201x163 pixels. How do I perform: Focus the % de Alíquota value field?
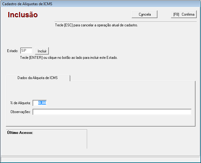(40, 103)
